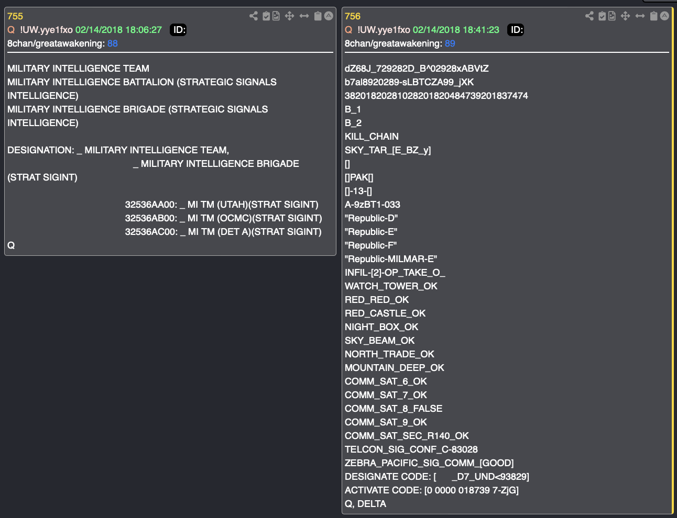Screen dimensions: 677x518
Task: Click line MILITARY INTELLIGENCE TEAM heading
Action: [79, 69]
